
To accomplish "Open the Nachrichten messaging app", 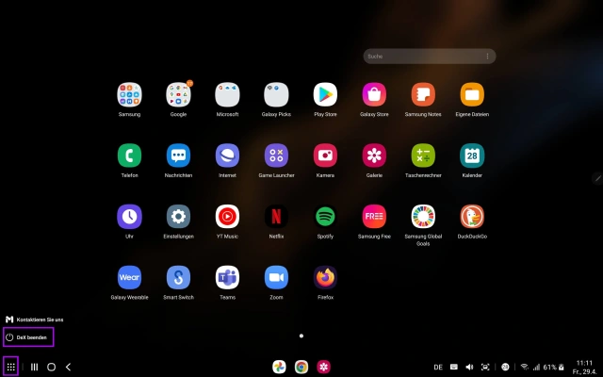I will click(178, 156).
